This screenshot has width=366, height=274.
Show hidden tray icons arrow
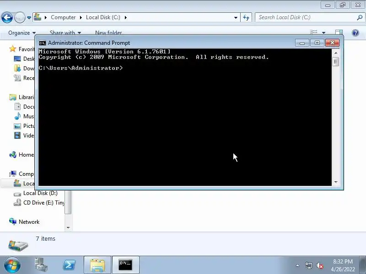(297, 265)
